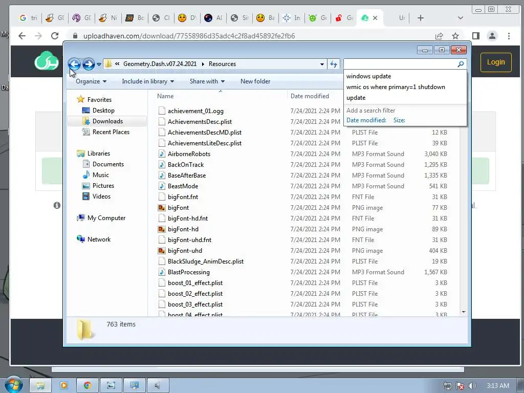The height and width of the screenshot is (393, 524).
Task: Select bigFont.fnt file
Action: pos(183,197)
